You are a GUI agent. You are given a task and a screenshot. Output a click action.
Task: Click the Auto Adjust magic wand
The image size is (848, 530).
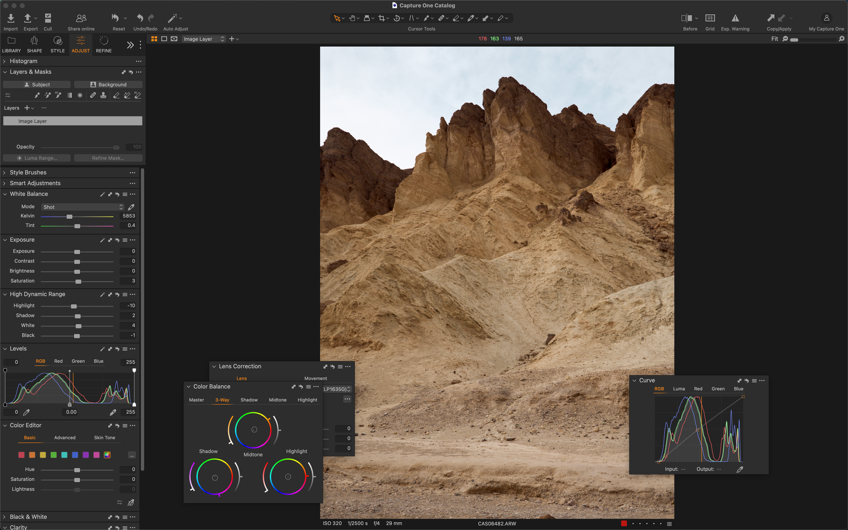pyautogui.click(x=172, y=18)
